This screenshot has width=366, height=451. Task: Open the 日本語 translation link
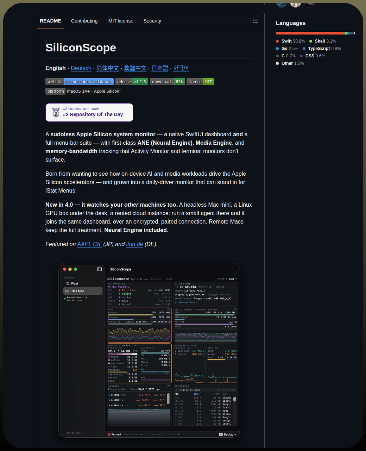(160, 68)
